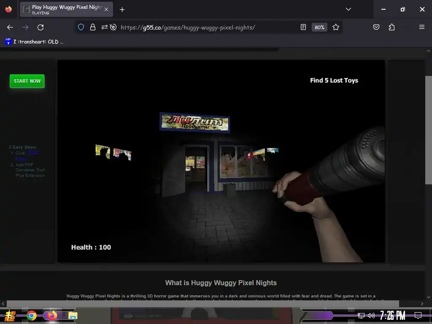Click the scroll left arrow at the bottom
Image resolution: width=432 pixels, height=324 pixels.
[x=3, y=304]
